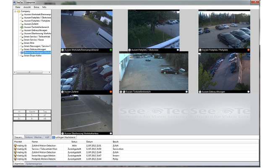The width and height of the screenshot is (273, 168).
Task: Click tree horizontal scrollbar left arrow
Action: point(15,72)
